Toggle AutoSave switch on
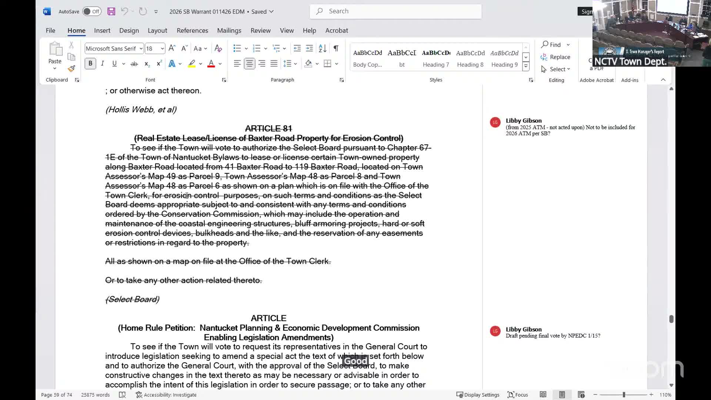The height and width of the screenshot is (400, 711). click(x=91, y=11)
